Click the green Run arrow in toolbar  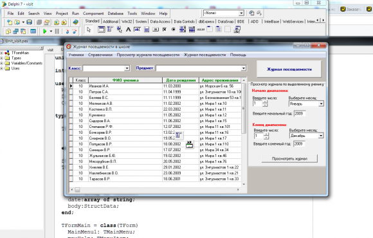point(44,31)
